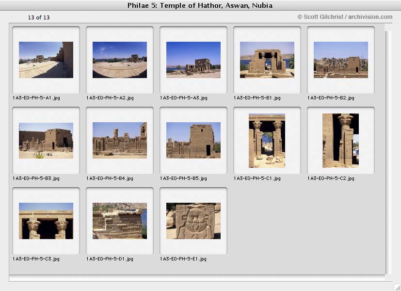
Task: Click the filename label 1A3-EG-PH-5-A3.jpg
Action: tap(184, 97)
